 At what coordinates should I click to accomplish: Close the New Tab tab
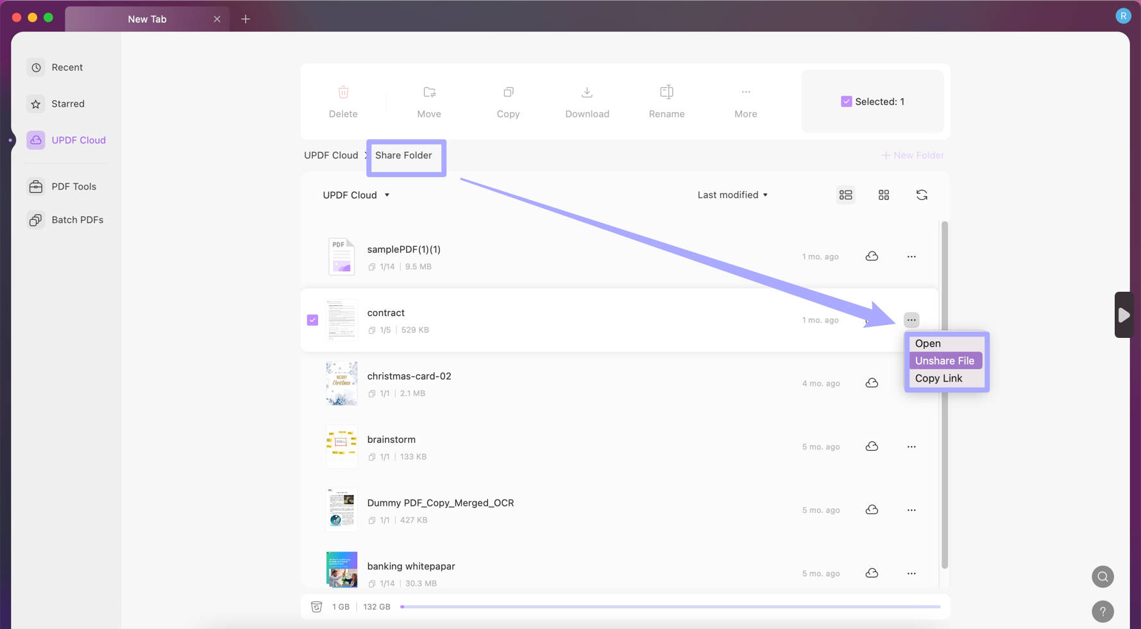(x=217, y=19)
